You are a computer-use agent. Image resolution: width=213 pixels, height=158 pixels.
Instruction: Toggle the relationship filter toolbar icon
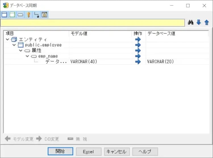click(36, 15)
